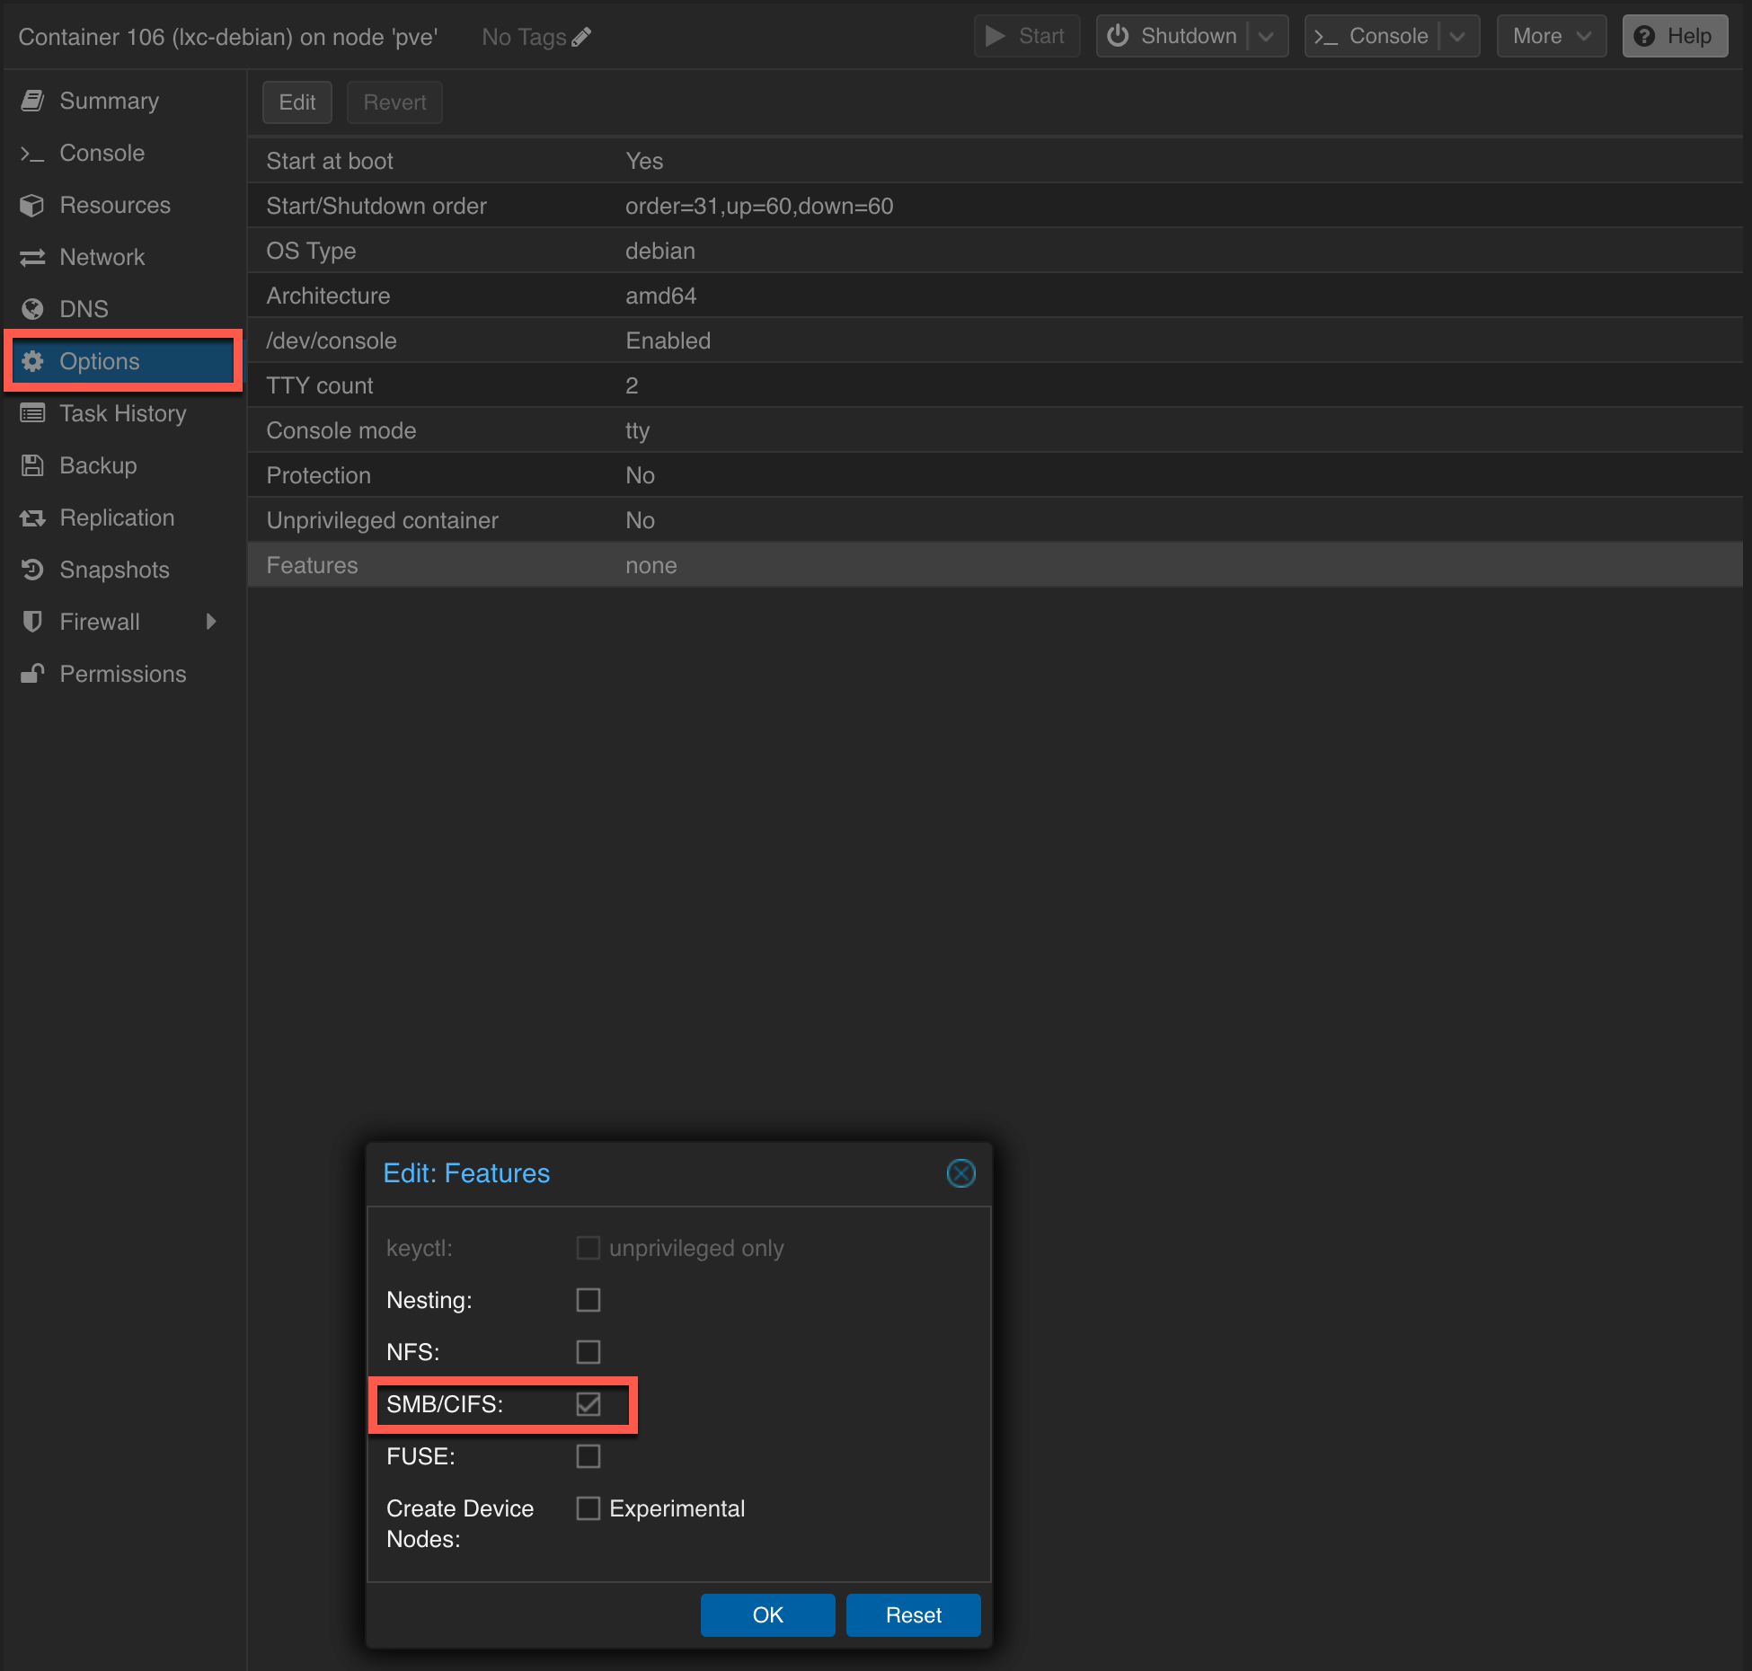1752x1671 pixels.
Task: Tick the FUSE checkbox
Action: pos(588,1456)
